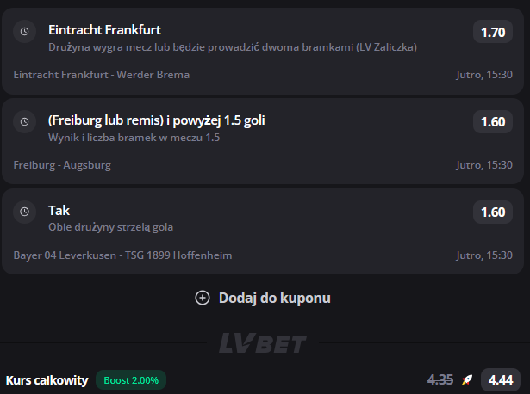Click the Eintracht Frankfurt selection title

coord(104,30)
